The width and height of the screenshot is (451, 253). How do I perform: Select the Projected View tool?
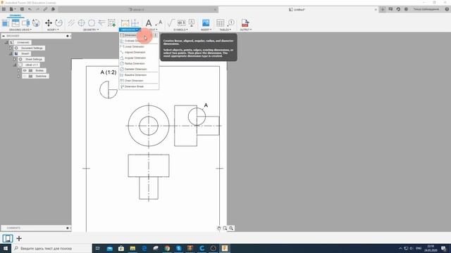[x=16, y=23]
